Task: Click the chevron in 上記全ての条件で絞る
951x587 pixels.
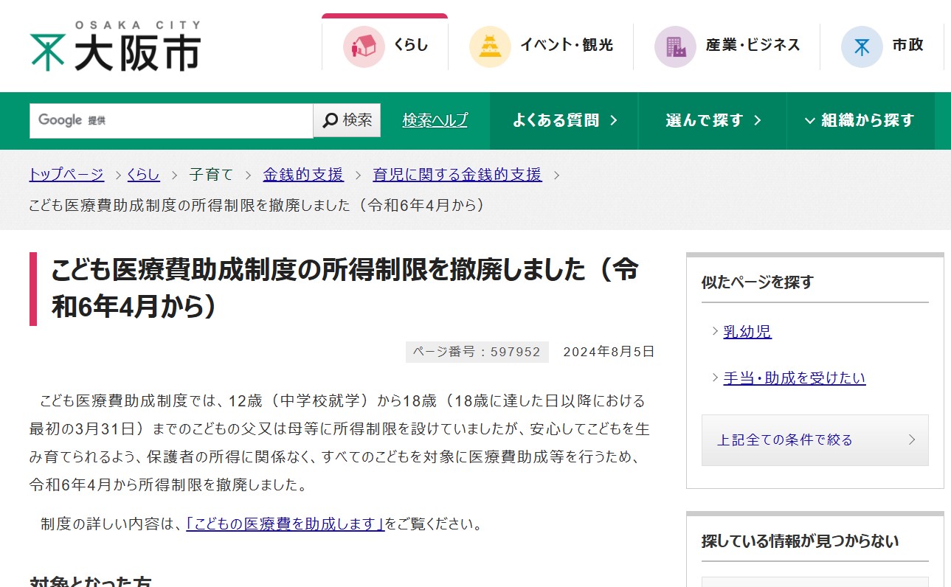Action: (x=912, y=440)
